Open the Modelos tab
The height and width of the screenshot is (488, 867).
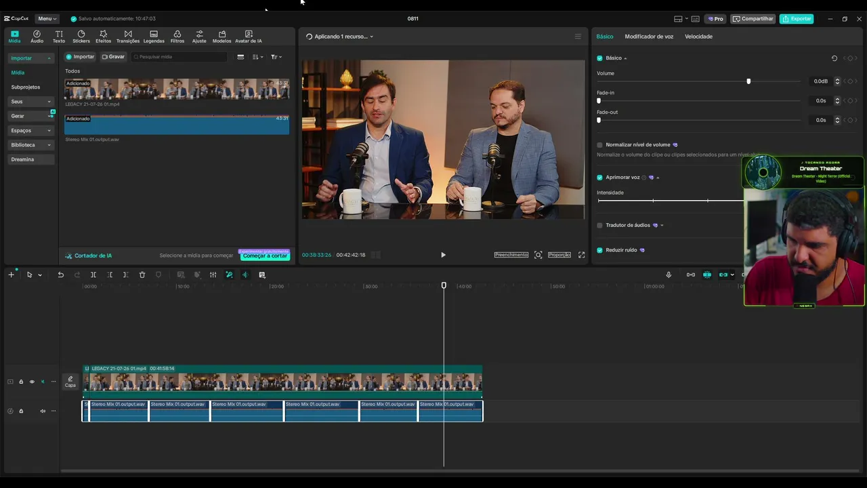point(221,37)
